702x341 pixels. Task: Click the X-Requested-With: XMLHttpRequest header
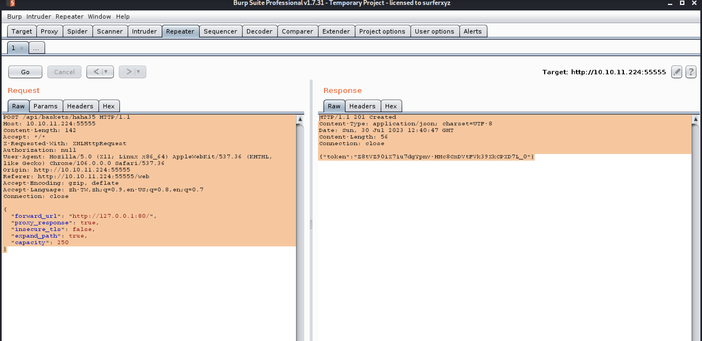[x=65, y=143]
